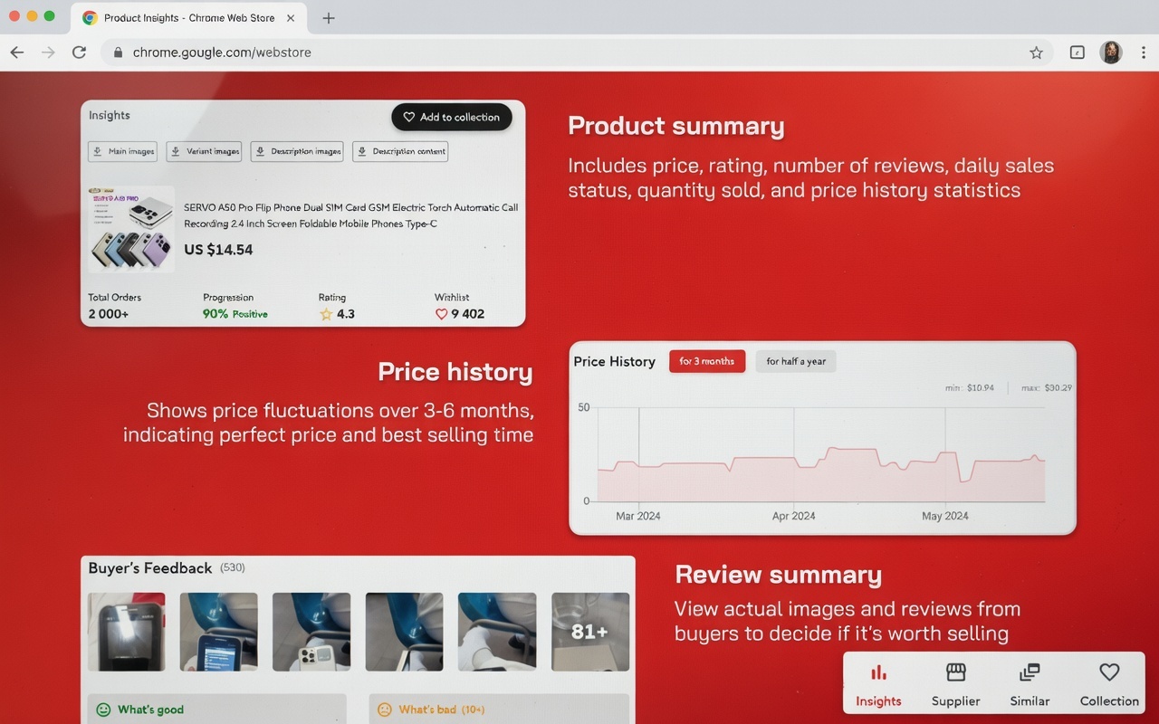Click the heart icon inside Add to collection

(x=409, y=117)
